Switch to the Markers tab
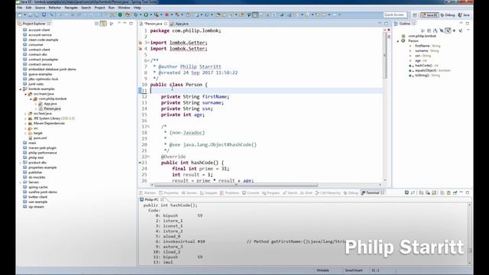 [147, 193]
